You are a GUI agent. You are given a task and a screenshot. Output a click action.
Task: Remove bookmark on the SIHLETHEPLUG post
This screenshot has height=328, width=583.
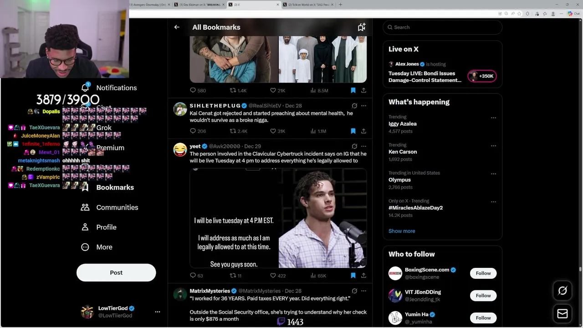pyautogui.click(x=353, y=131)
